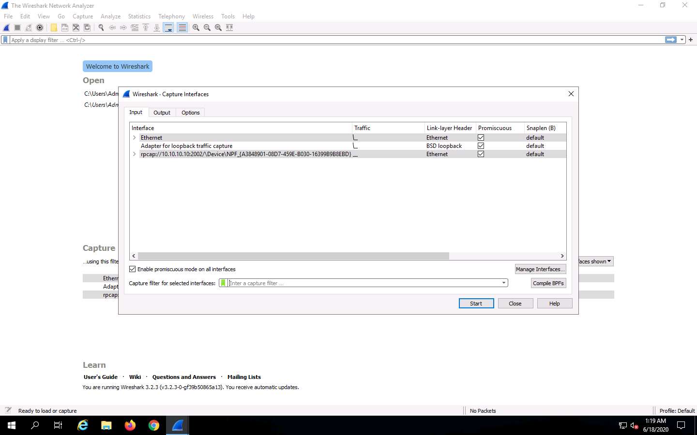This screenshot has width=697, height=435.
Task: Click the Zoom in toolbar icon
Action: tap(196, 28)
